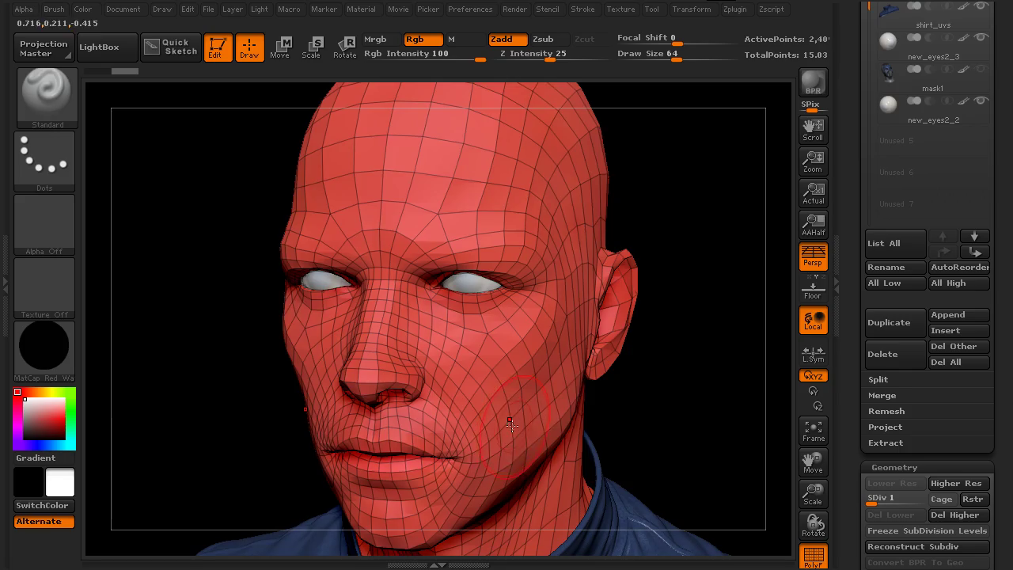The height and width of the screenshot is (570, 1013).
Task: Activate the Rotate mode icon in top toolbar
Action: coord(344,47)
